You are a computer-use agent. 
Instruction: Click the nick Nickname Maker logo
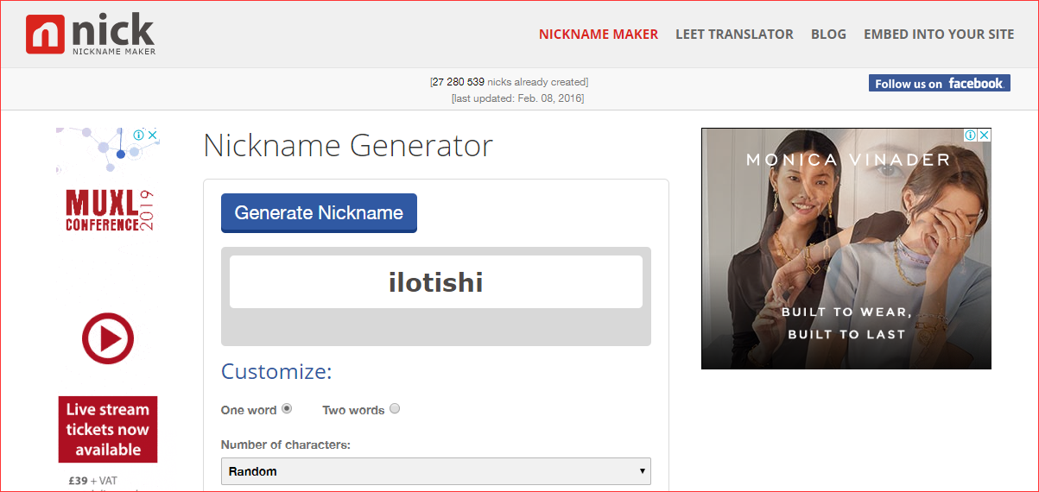(90, 35)
